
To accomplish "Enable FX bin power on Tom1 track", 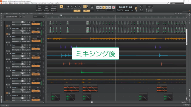I will coord(32,47).
